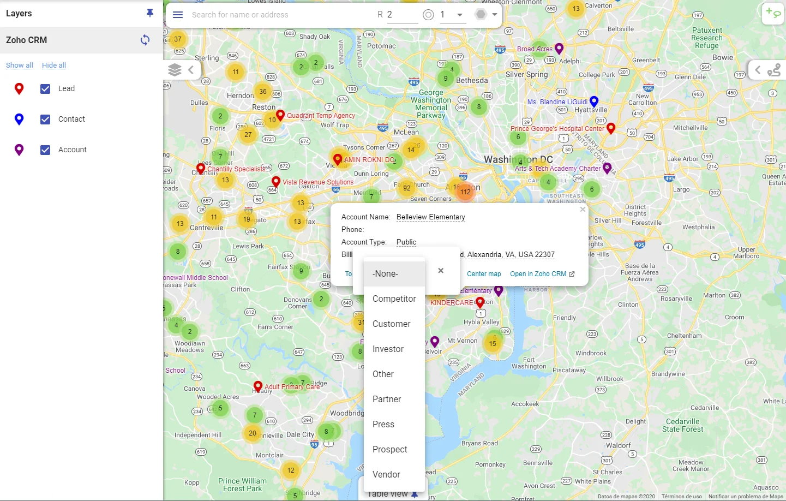
Task: Click the radius circle icon
Action: tap(428, 15)
